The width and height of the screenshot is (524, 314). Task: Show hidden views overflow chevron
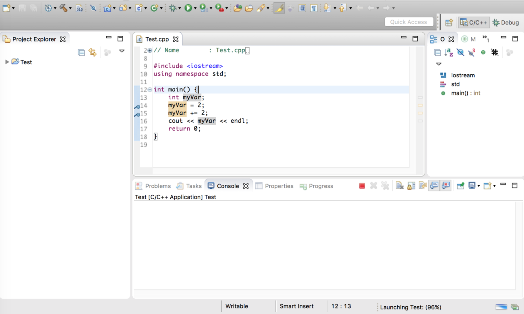(x=486, y=39)
